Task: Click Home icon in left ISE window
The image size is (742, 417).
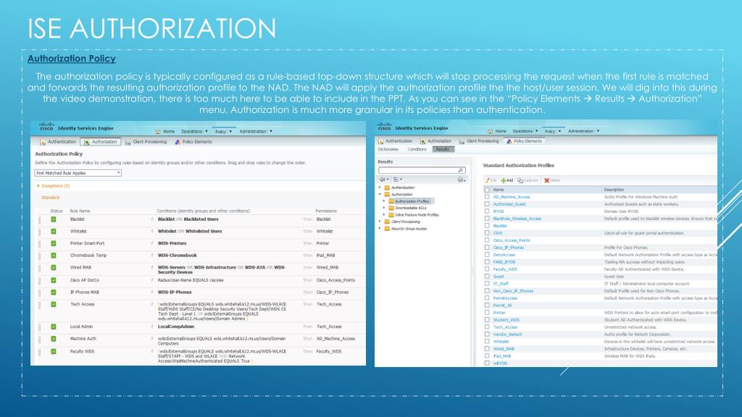Action: (157, 132)
